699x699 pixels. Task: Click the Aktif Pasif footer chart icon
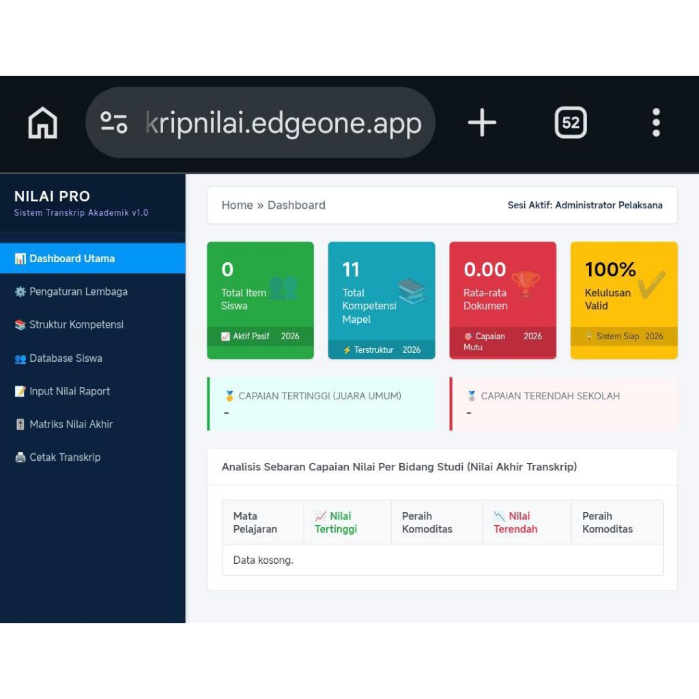point(225,337)
